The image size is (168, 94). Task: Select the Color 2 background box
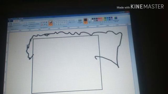[90, 21]
